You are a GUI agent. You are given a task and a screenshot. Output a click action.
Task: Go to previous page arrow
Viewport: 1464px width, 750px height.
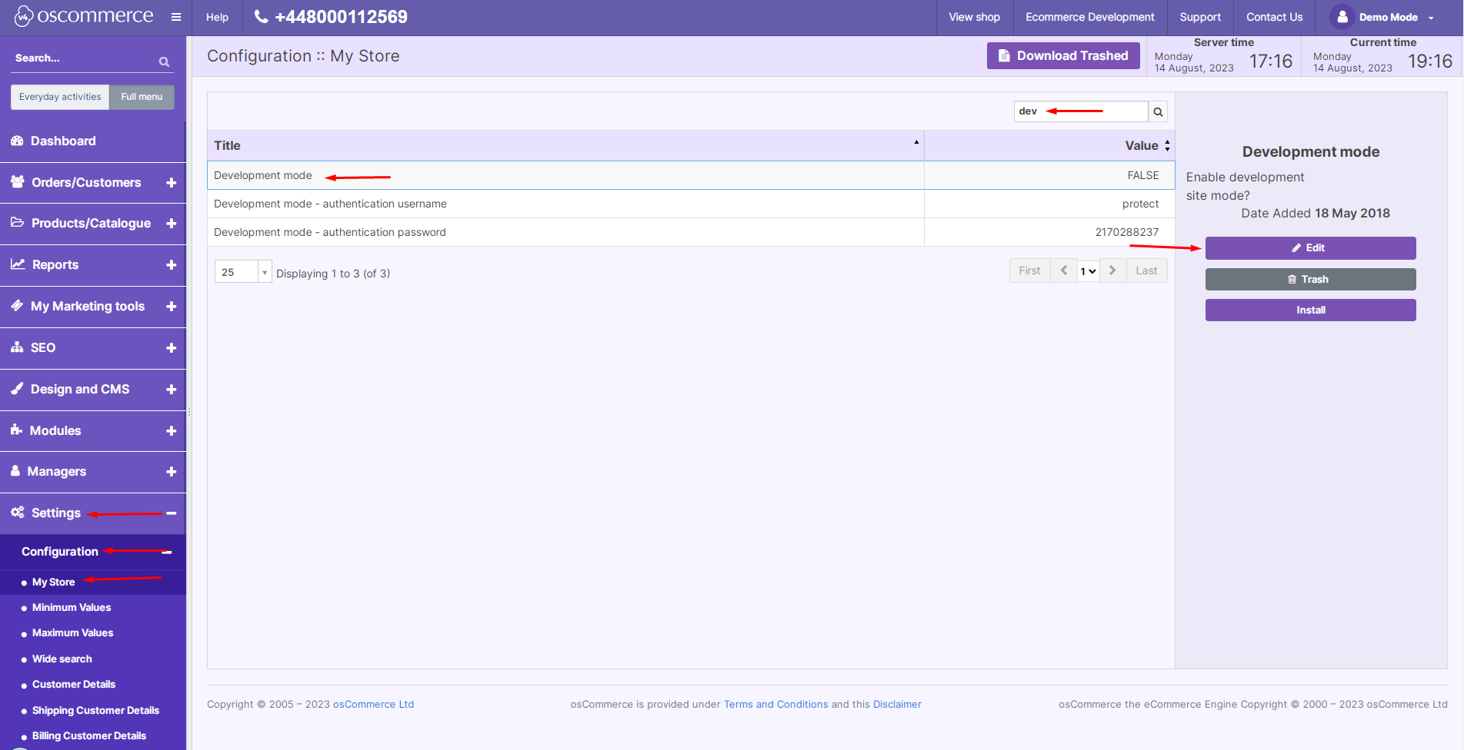pos(1064,270)
